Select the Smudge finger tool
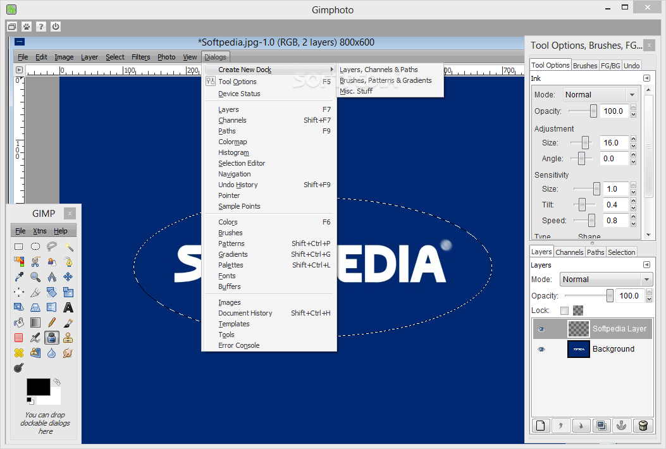666x449 pixels. pyautogui.click(x=68, y=353)
